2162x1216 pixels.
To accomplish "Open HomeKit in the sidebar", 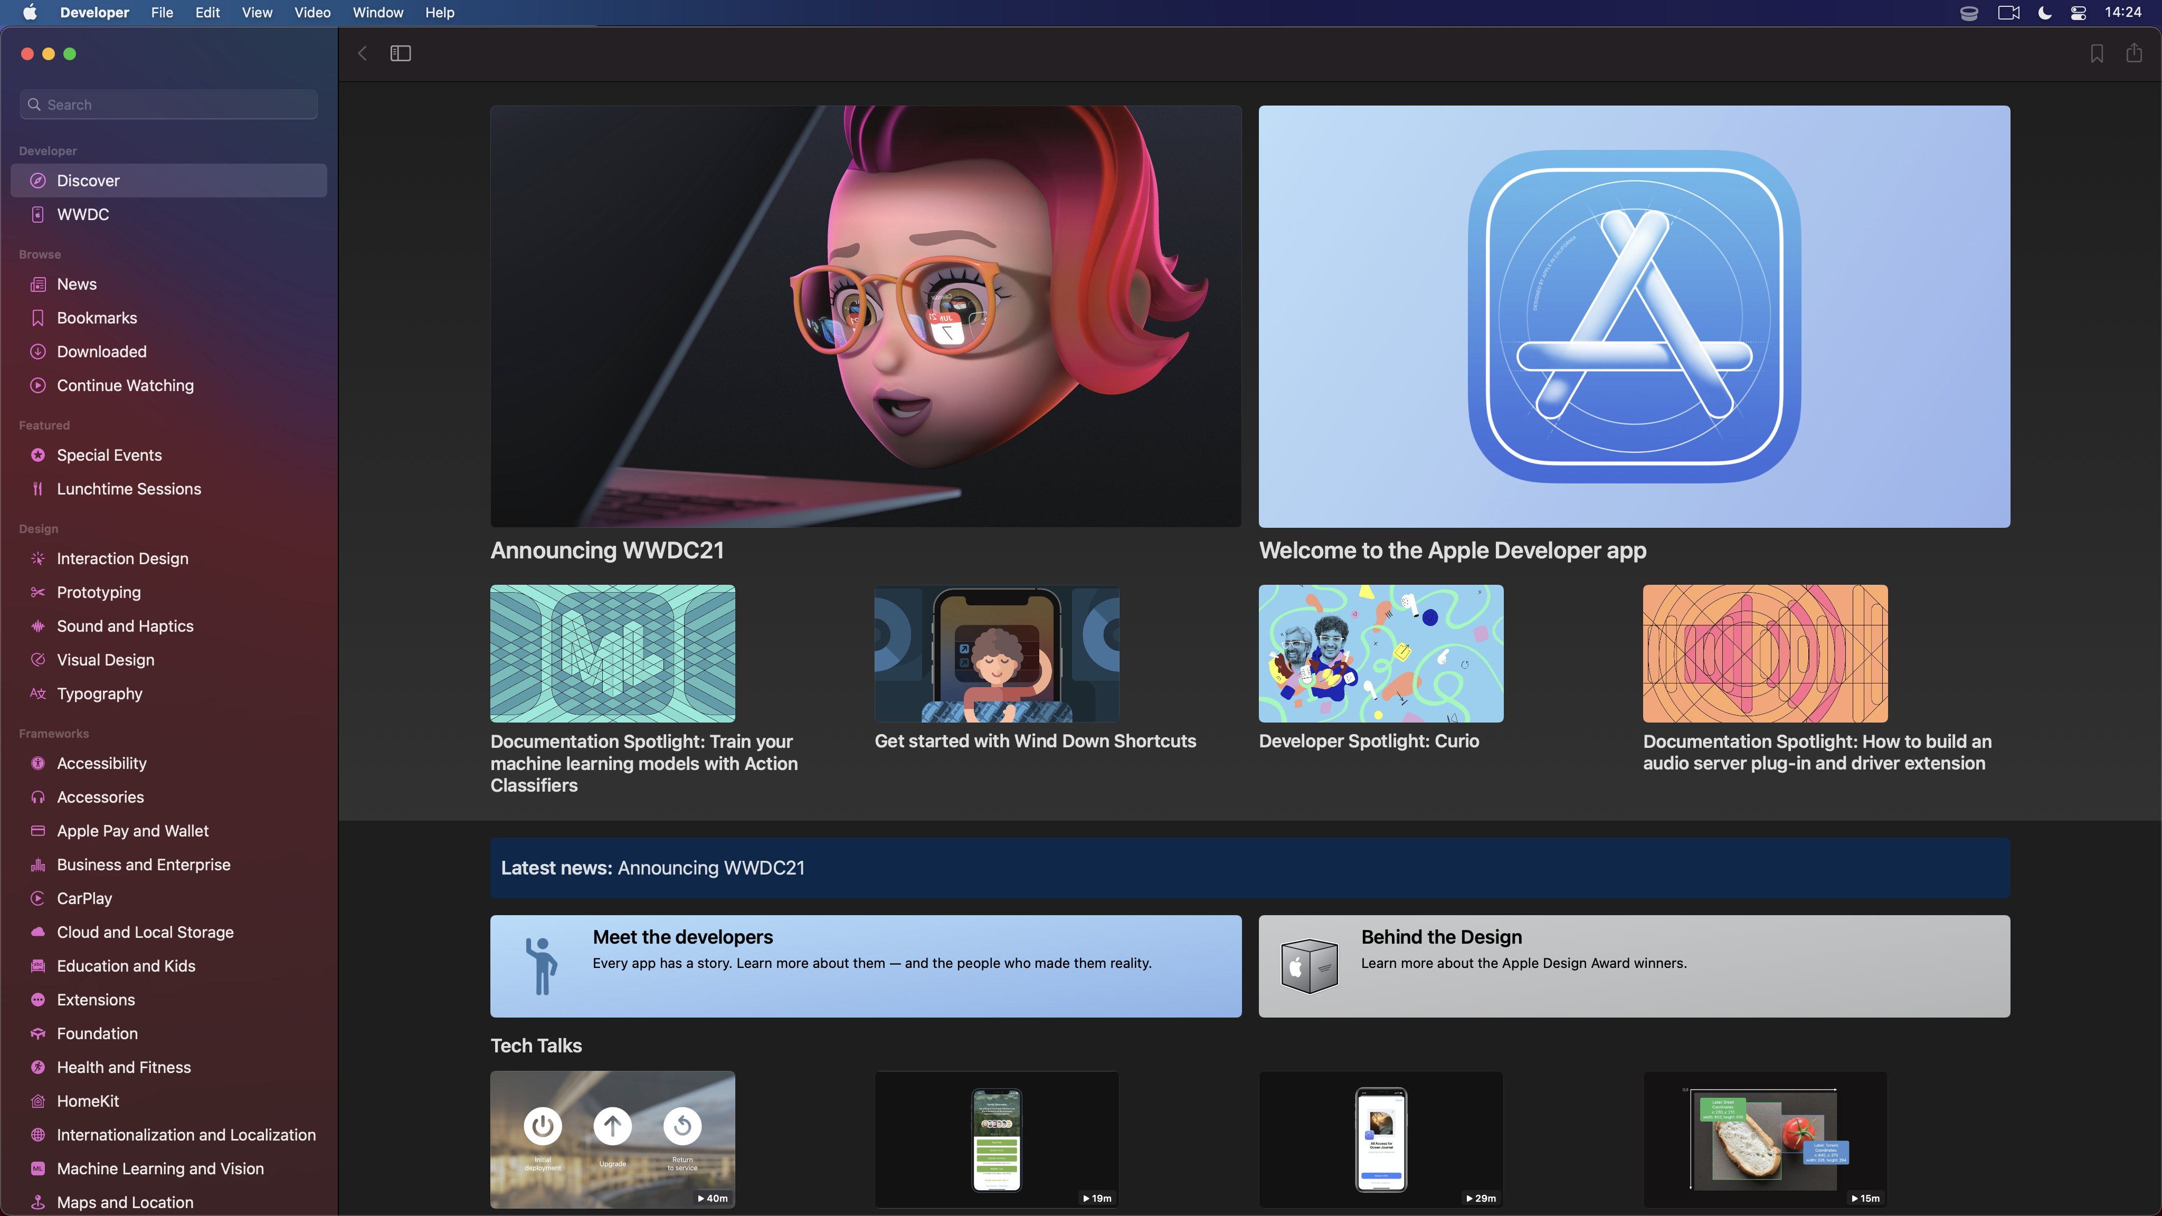I will point(87,1101).
